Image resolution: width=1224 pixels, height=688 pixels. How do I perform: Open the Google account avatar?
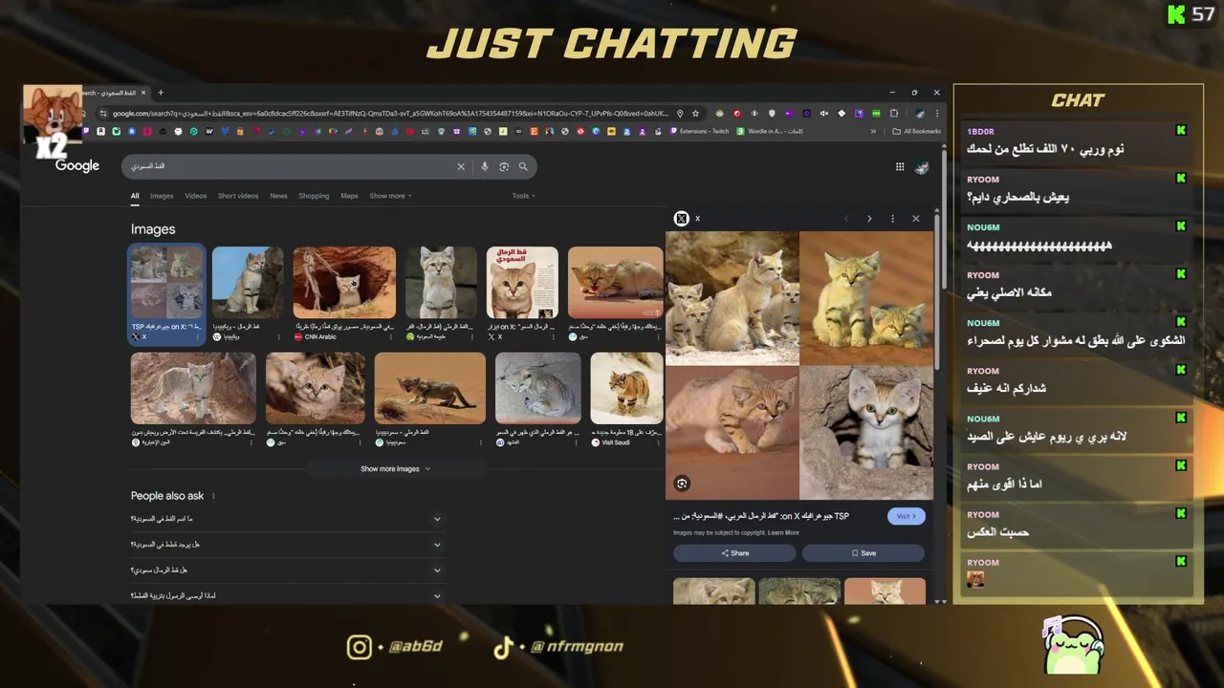(x=922, y=167)
